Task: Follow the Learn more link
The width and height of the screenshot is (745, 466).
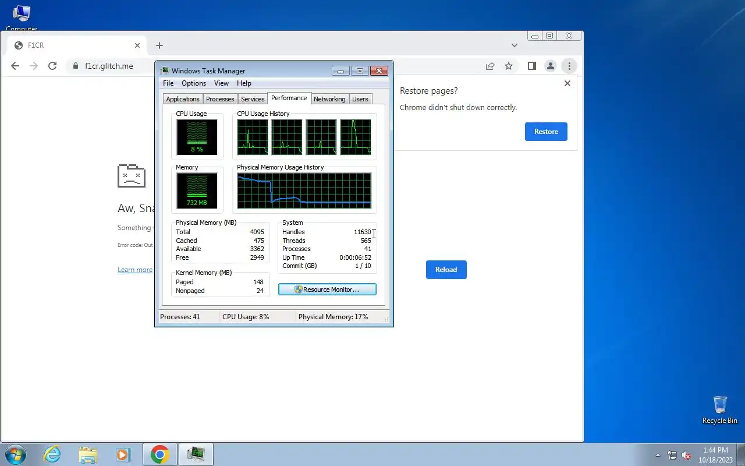Action: click(x=135, y=270)
